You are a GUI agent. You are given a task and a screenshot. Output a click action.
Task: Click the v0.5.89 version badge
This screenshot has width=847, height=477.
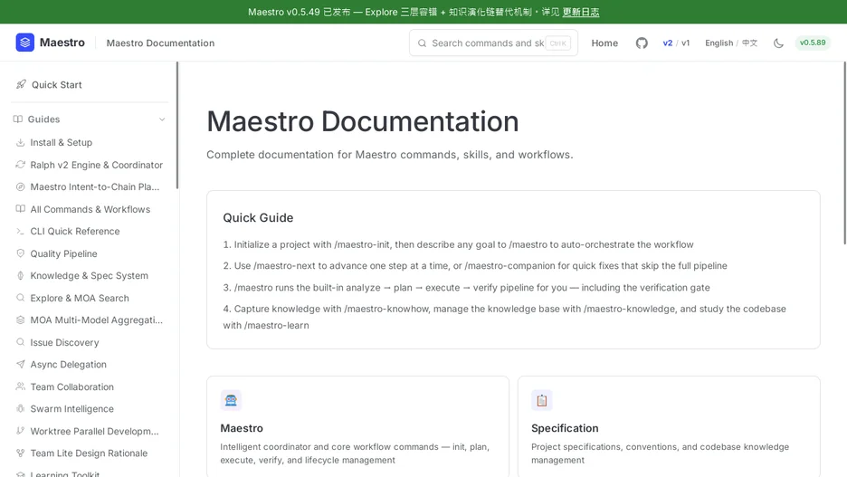tap(813, 43)
